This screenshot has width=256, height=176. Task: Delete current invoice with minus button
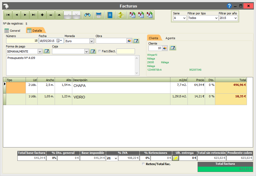point(51,15)
